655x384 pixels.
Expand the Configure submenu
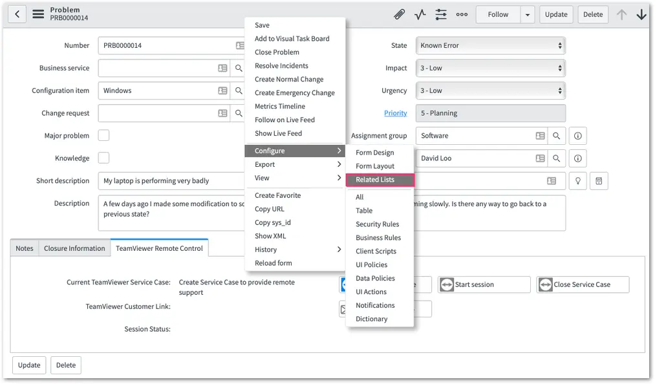point(295,151)
